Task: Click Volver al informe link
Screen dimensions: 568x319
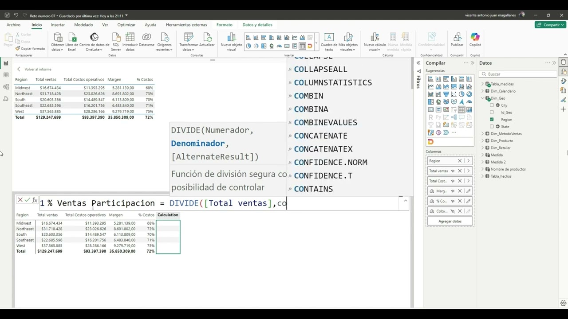Action: [34, 69]
